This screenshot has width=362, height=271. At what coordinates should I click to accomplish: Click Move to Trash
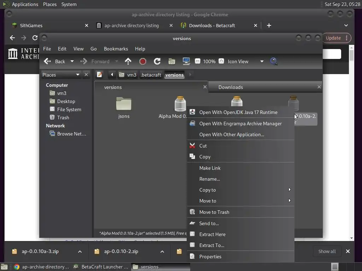tap(240, 212)
